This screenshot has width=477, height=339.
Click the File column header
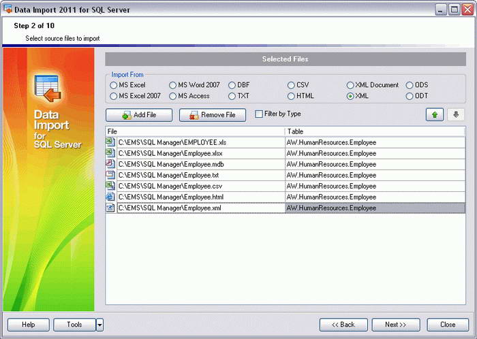click(195, 131)
